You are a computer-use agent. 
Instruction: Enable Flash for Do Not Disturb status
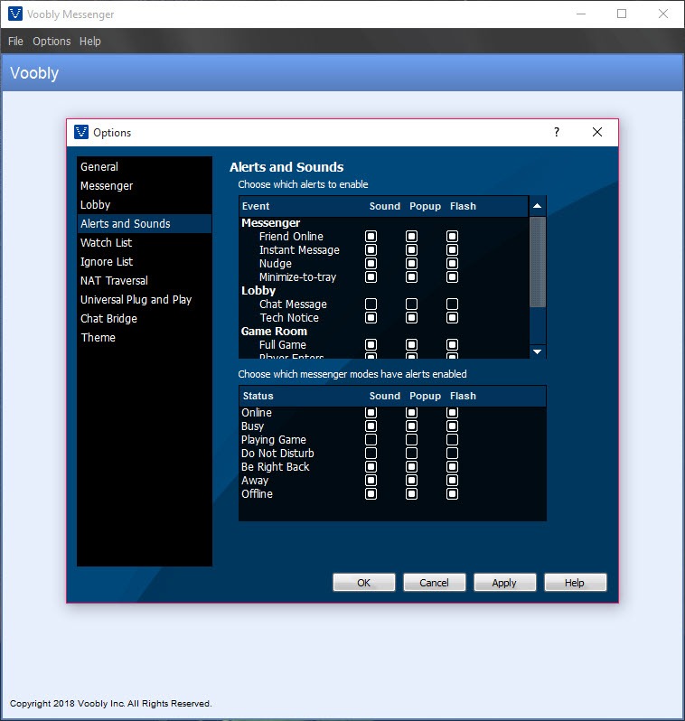click(452, 454)
